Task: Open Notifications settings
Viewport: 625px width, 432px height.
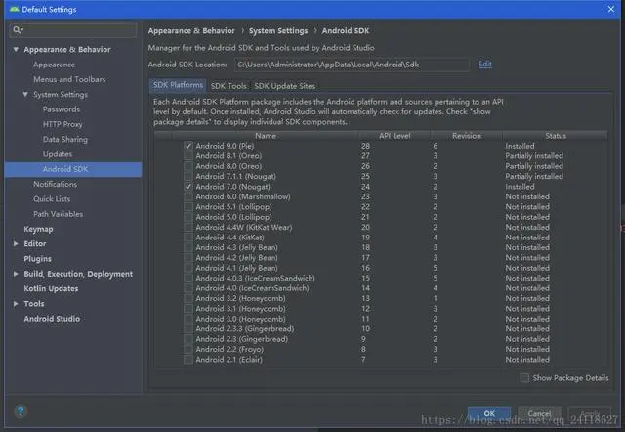Action: [x=55, y=185]
